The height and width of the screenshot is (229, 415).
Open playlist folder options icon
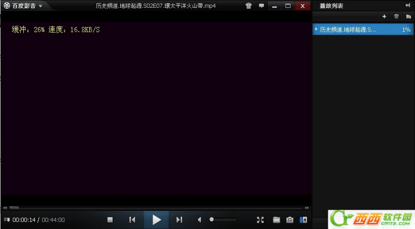pos(408,17)
